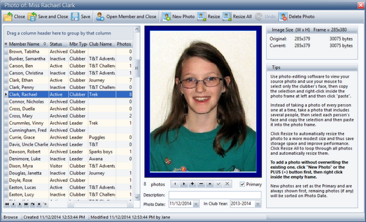Go to previous photo with left arrow
Image resolution: width=366 pixels, height=222 pixels.
click(175, 184)
